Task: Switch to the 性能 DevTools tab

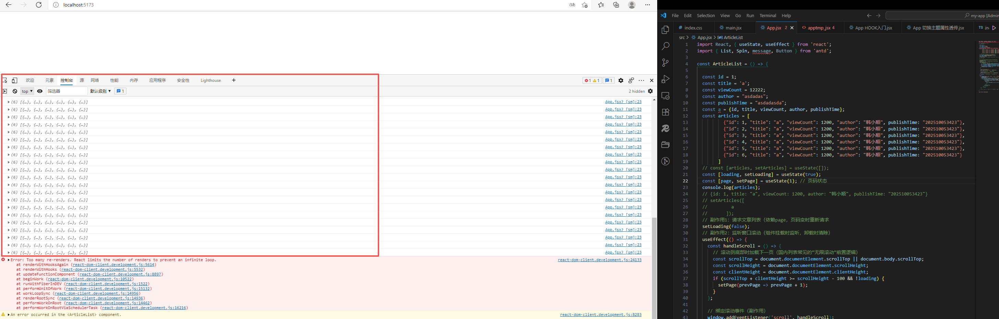Action: [x=114, y=80]
